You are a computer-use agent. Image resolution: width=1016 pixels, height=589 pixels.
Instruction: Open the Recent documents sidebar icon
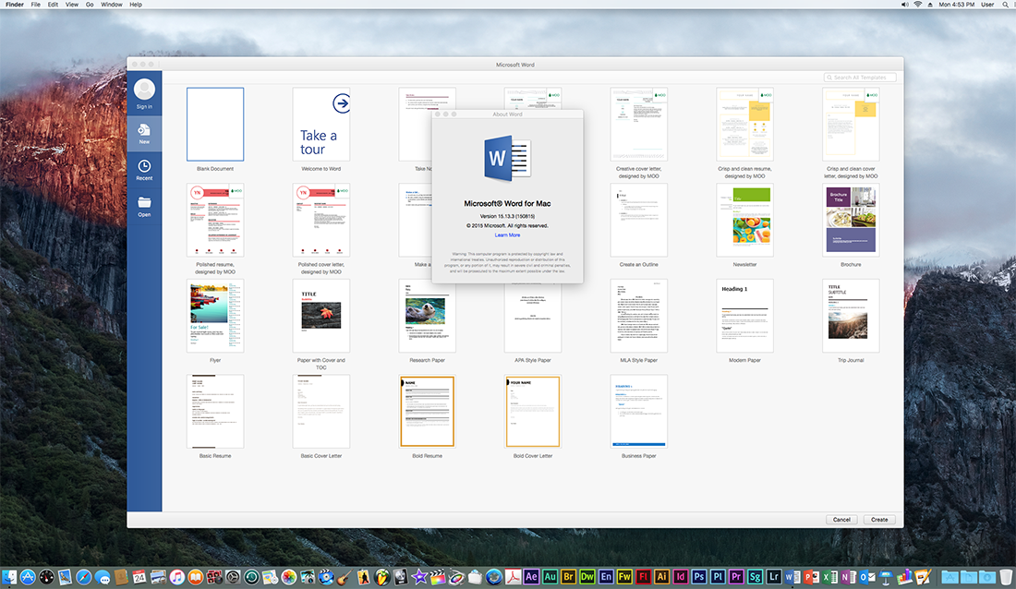[144, 170]
